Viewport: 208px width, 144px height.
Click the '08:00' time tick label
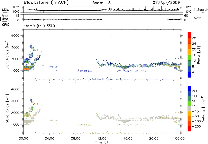(x=76, y=139)
